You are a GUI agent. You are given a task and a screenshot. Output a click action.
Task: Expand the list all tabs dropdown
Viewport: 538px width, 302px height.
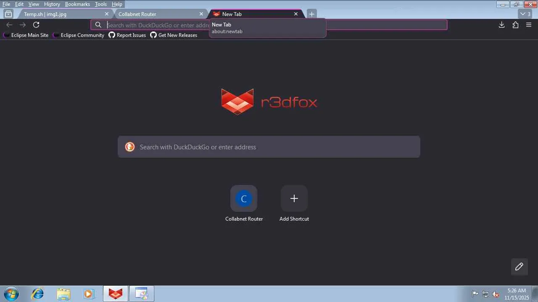pyautogui.click(x=525, y=14)
